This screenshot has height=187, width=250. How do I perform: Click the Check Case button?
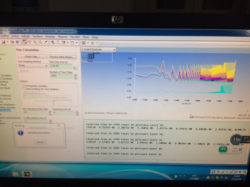tap(32, 56)
